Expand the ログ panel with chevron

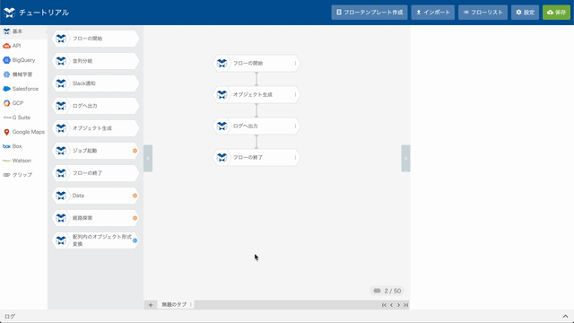coord(565,317)
